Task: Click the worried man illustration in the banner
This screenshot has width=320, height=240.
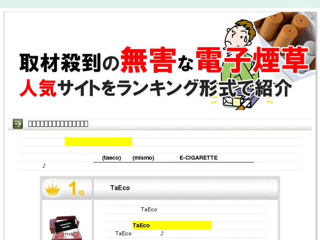Action: (x=240, y=65)
